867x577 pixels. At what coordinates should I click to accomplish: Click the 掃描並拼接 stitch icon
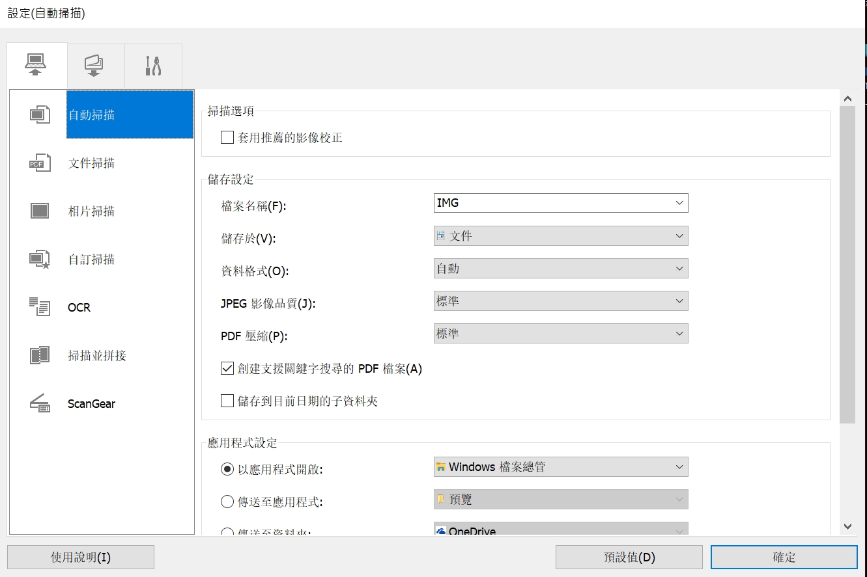40,355
